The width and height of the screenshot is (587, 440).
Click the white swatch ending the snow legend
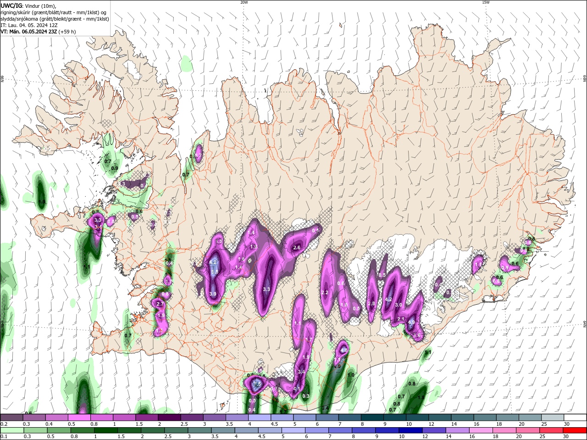[575, 418]
